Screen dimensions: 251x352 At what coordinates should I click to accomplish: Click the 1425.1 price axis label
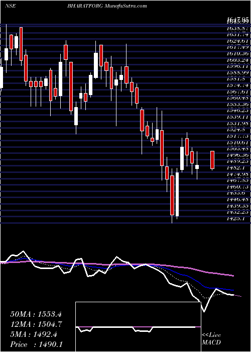point(236,219)
